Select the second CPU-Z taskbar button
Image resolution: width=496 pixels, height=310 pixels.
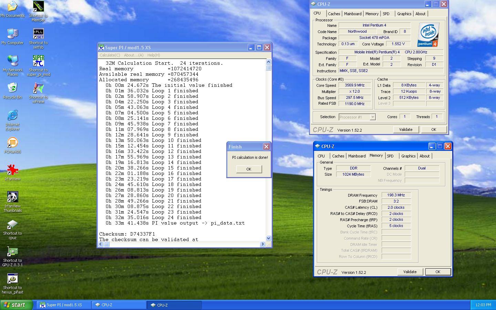coord(174,305)
